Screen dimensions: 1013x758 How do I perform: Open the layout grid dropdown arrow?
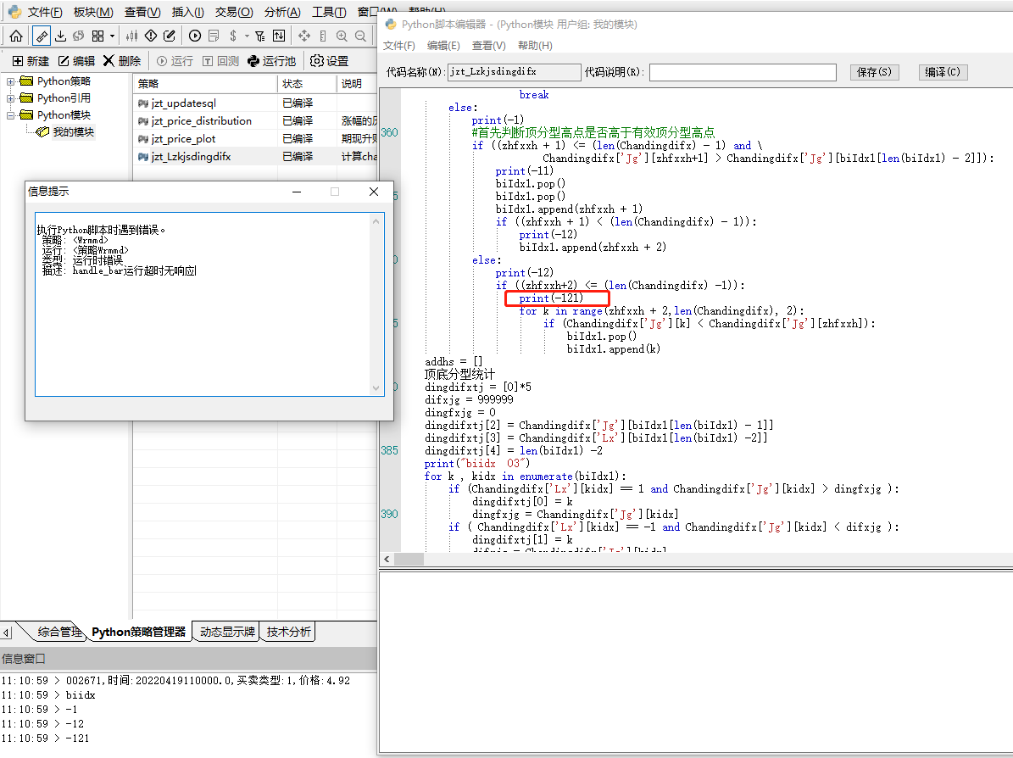click(113, 36)
